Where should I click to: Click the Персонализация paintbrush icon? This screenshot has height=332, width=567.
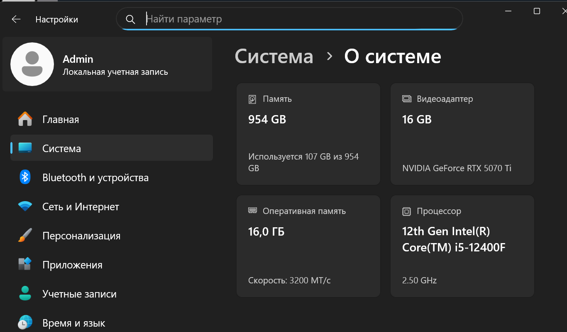tap(25, 236)
